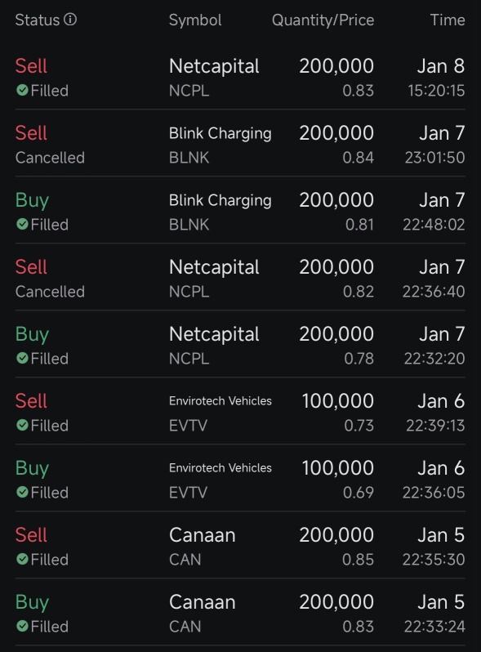
Task: Tap the green Filled checkmark for NCPL Jan 8 sell
Action: (22, 90)
